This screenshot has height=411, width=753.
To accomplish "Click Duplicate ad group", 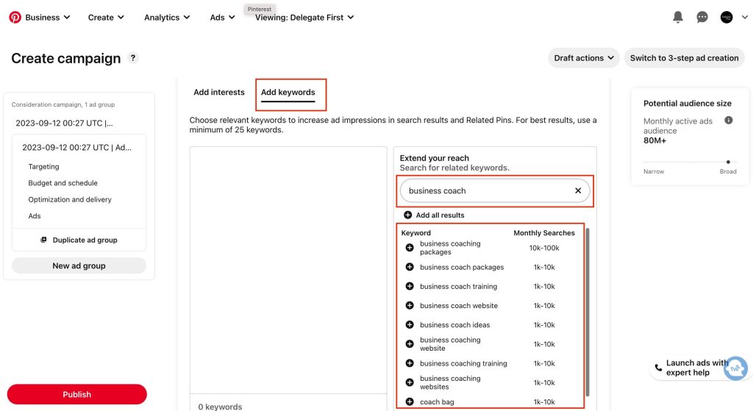I will 79,240.
